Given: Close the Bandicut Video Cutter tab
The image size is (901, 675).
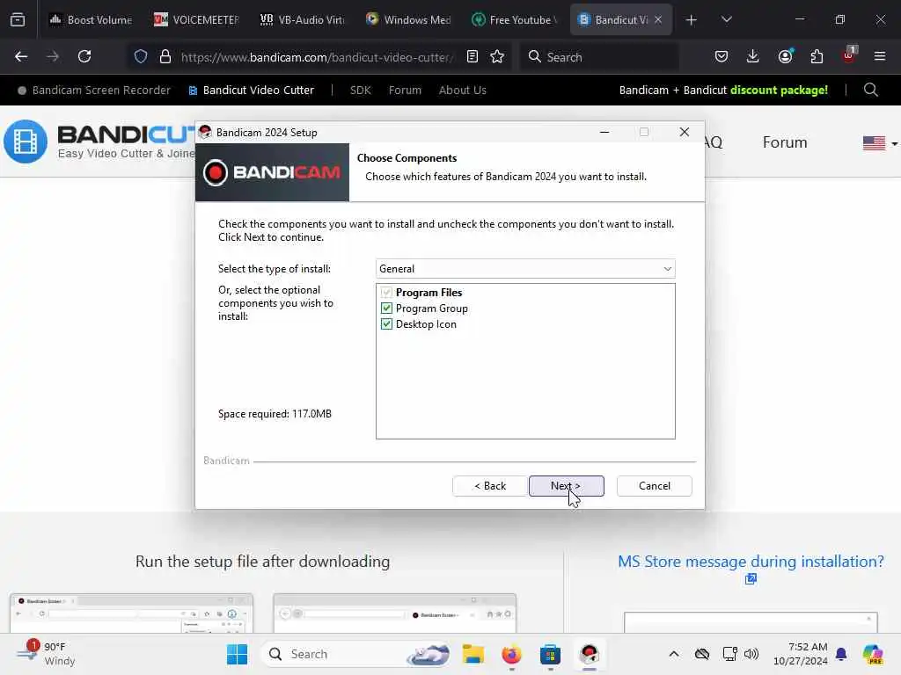Looking at the screenshot, I should 658,19.
